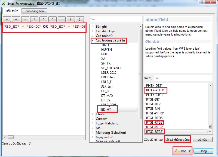This screenshot has height=157, width=218.
Task: Select the HS_BS field
Action: pyautogui.click(x=106, y=91)
